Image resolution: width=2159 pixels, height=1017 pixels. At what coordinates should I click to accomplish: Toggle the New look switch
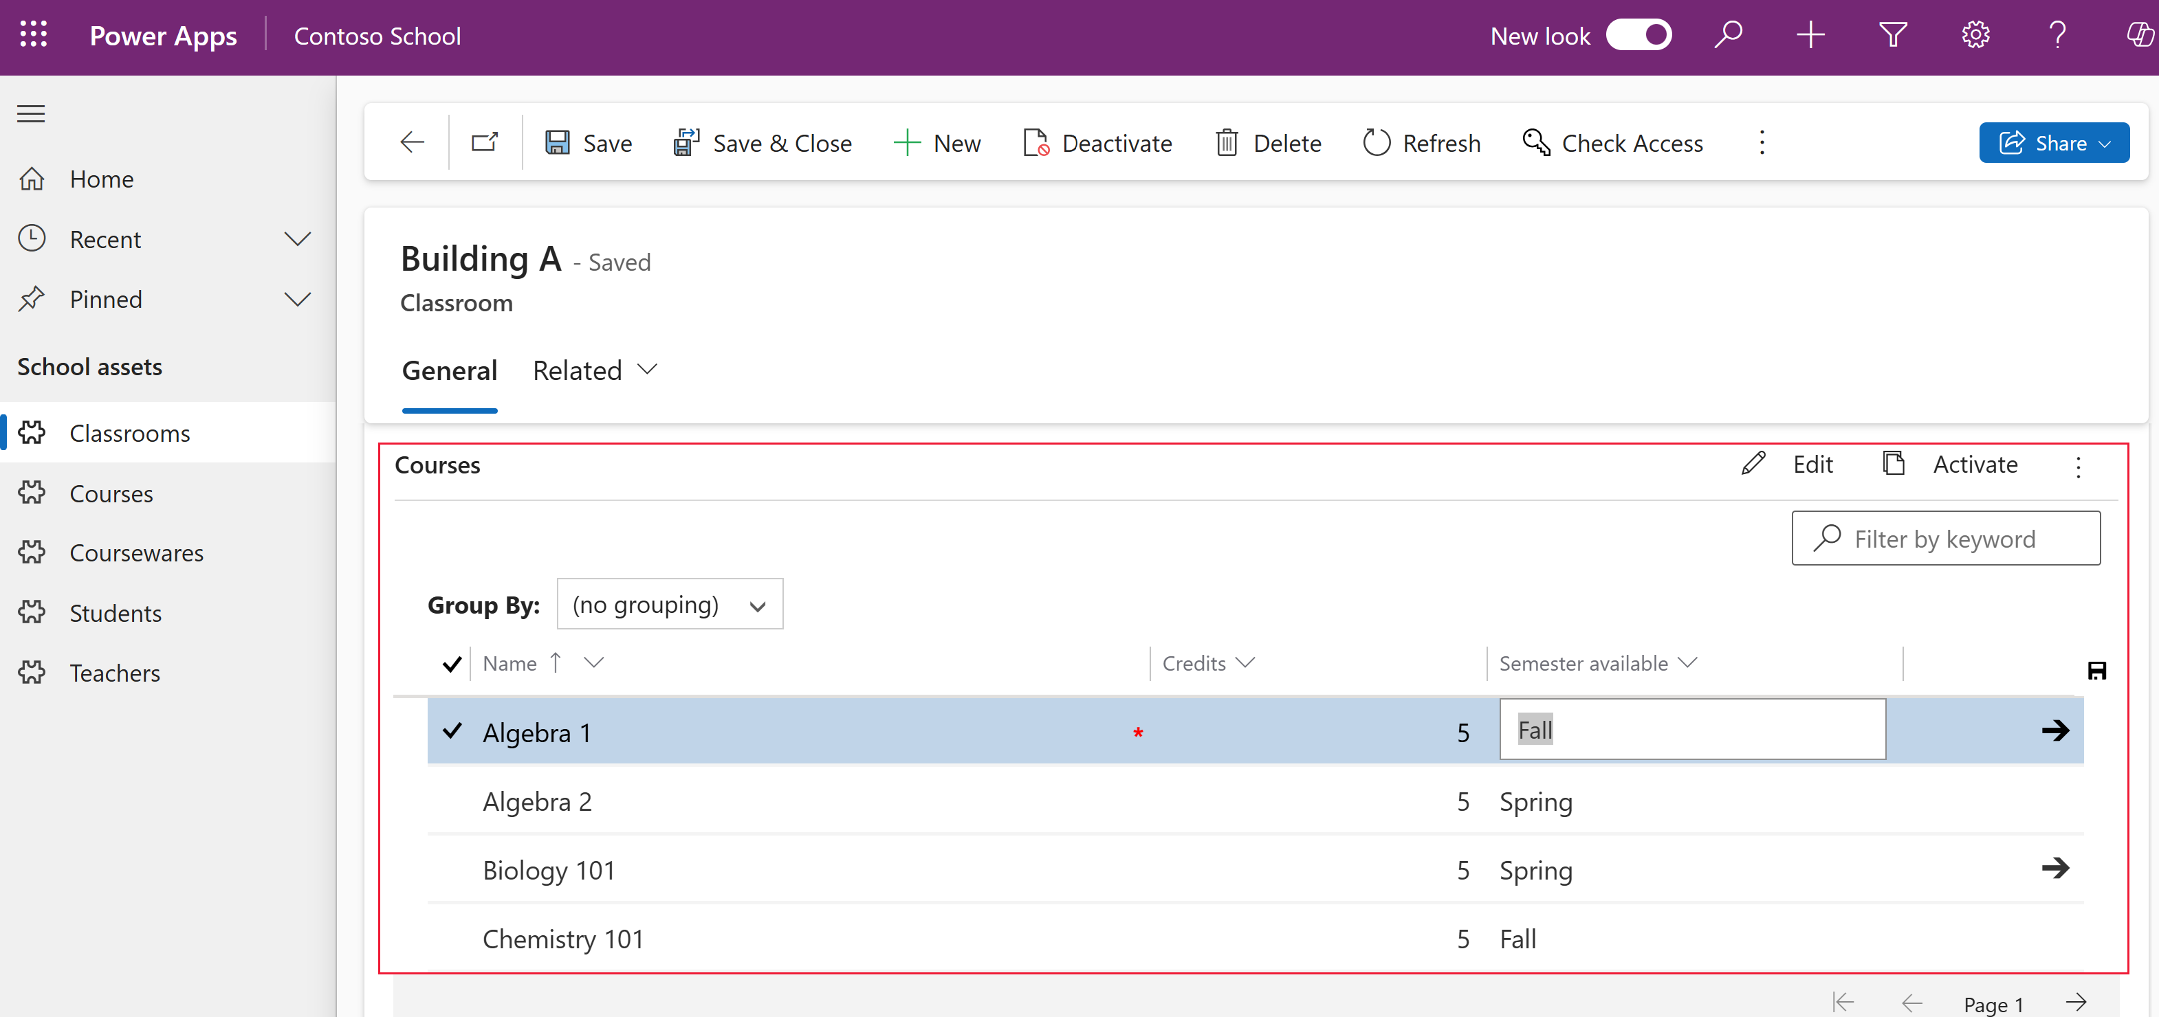click(1641, 34)
